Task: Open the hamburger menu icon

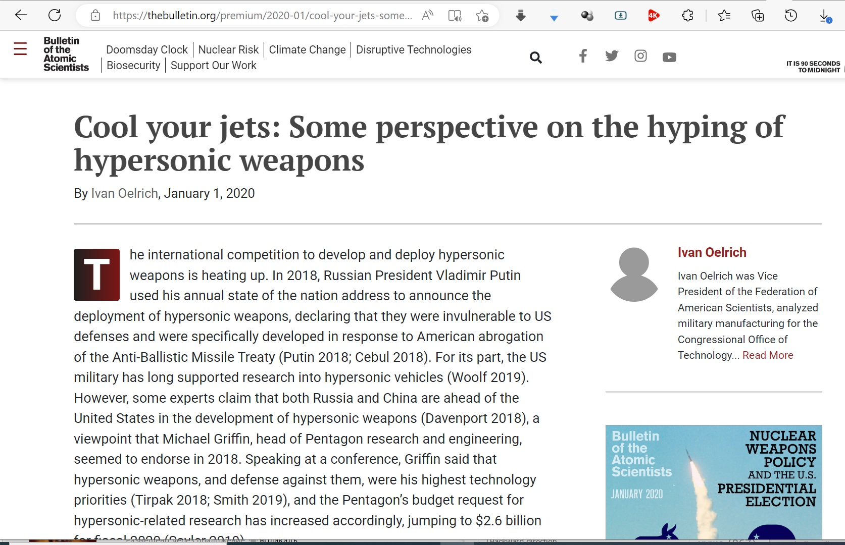Action: click(20, 49)
